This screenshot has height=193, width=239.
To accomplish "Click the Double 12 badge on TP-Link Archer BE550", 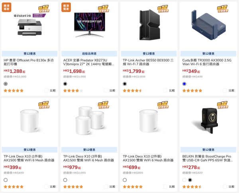I will (x=163, y=9).
